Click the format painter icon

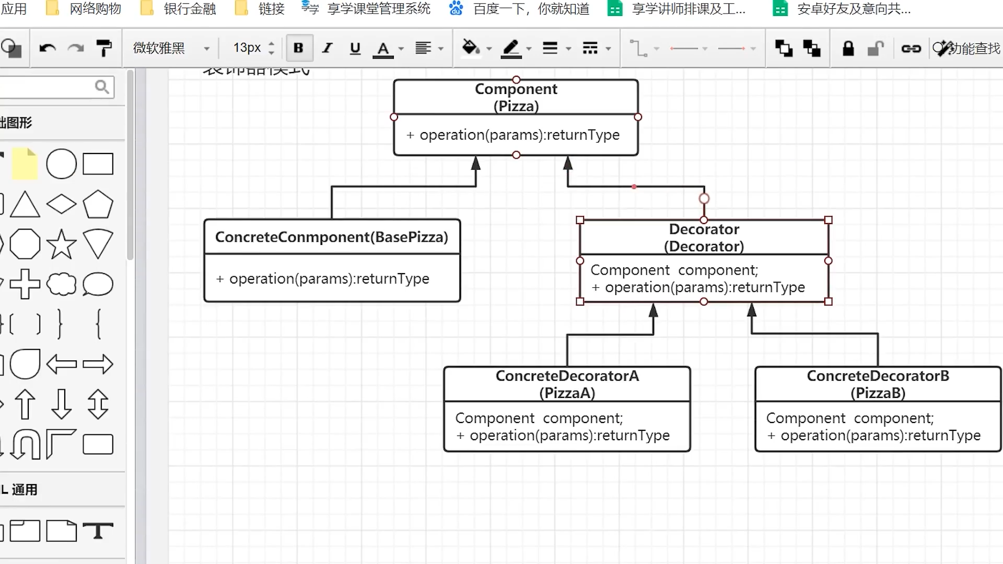(104, 49)
